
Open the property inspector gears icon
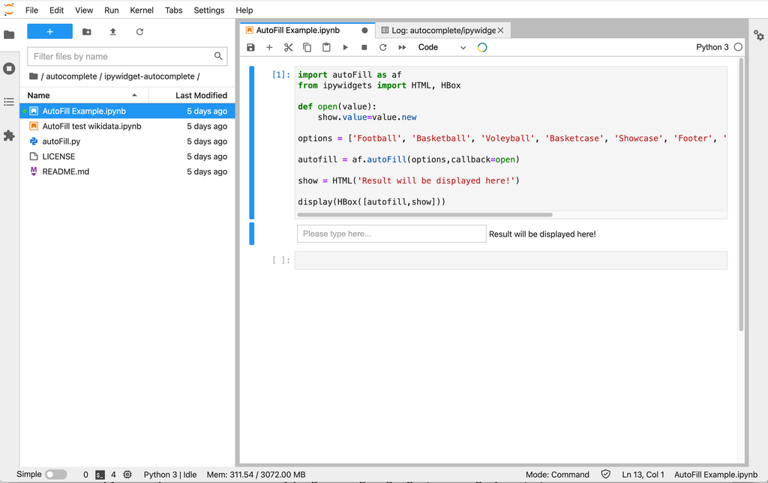[x=759, y=34]
